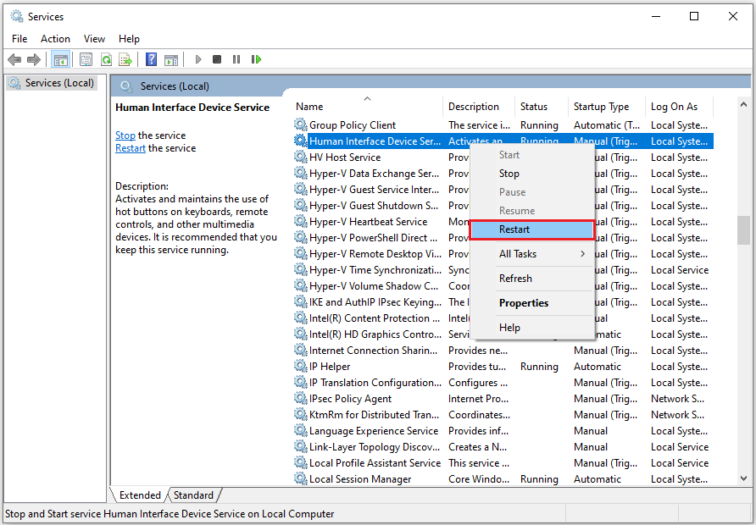Toggle the Show/Hide Console Tree icon

(x=60, y=59)
